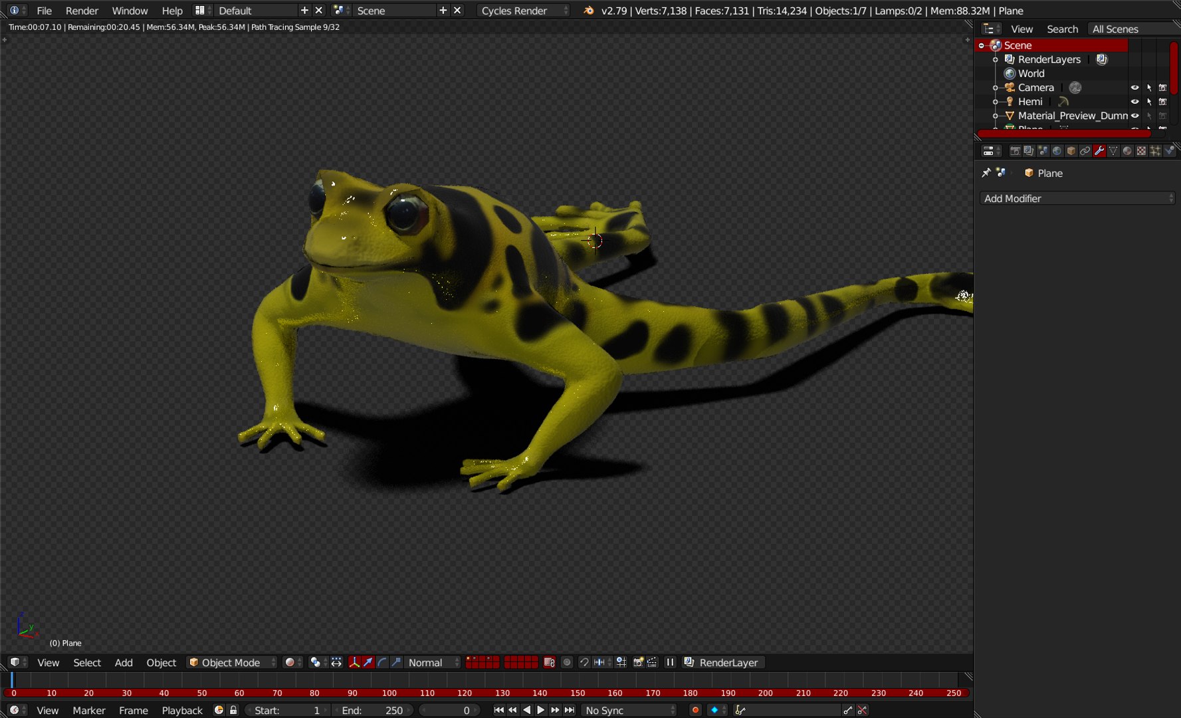
Task: Open the Object Data tab (triangle mesh icon)
Action: [x=1113, y=151]
